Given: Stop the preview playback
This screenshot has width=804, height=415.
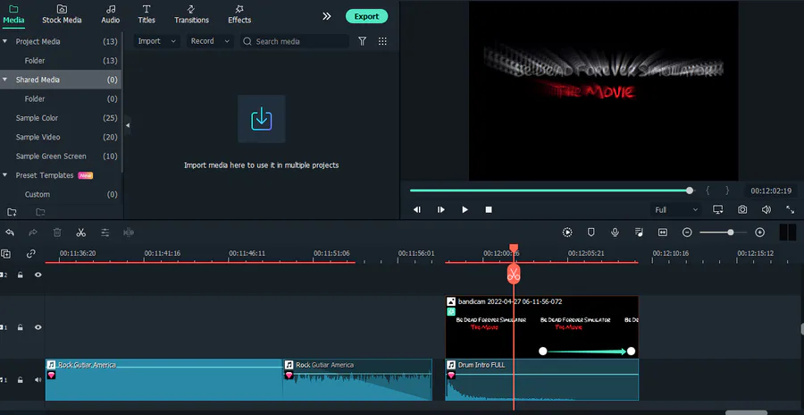Looking at the screenshot, I should (489, 209).
